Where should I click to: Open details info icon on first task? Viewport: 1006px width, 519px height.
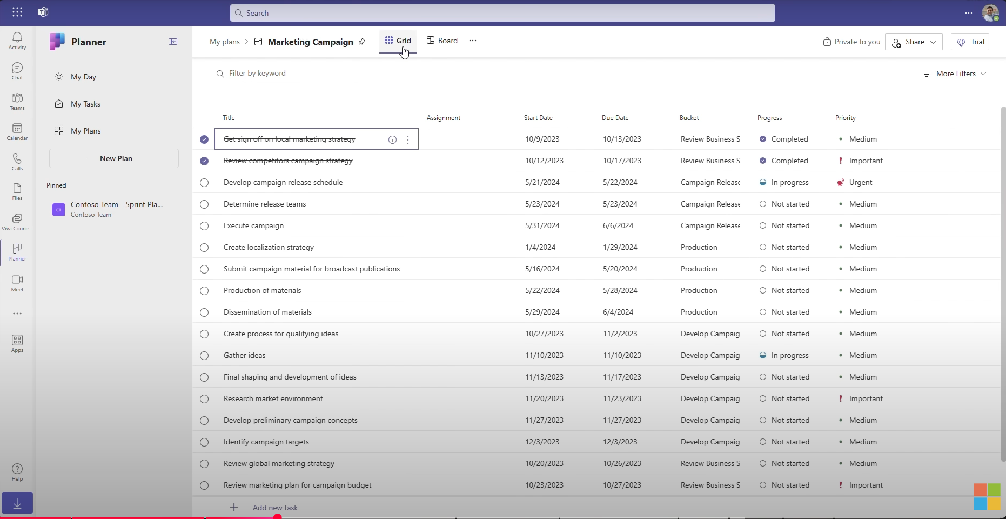click(393, 139)
